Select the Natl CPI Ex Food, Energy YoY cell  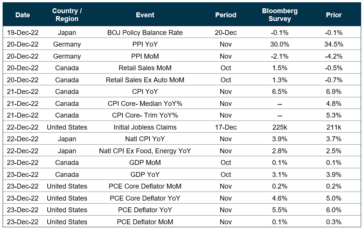(x=145, y=151)
